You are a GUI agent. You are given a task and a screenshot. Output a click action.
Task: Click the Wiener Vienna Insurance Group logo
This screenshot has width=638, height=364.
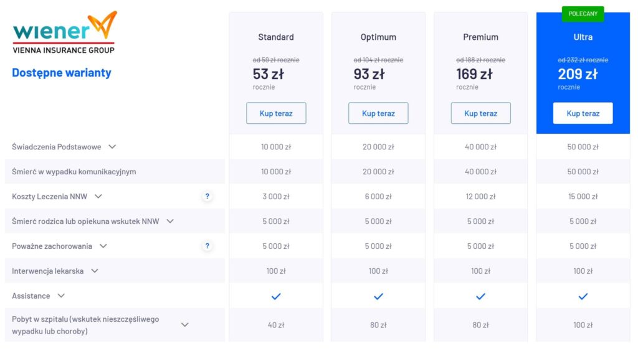click(x=64, y=32)
